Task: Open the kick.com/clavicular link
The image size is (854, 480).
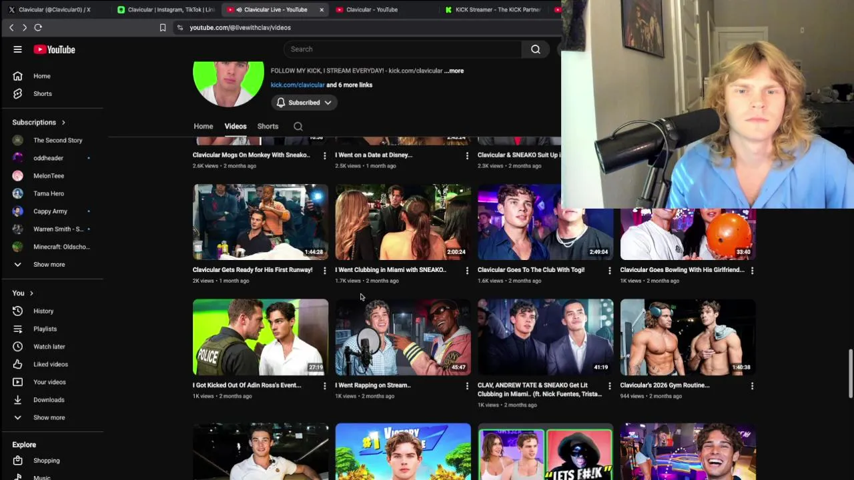Action: coord(298,85)
